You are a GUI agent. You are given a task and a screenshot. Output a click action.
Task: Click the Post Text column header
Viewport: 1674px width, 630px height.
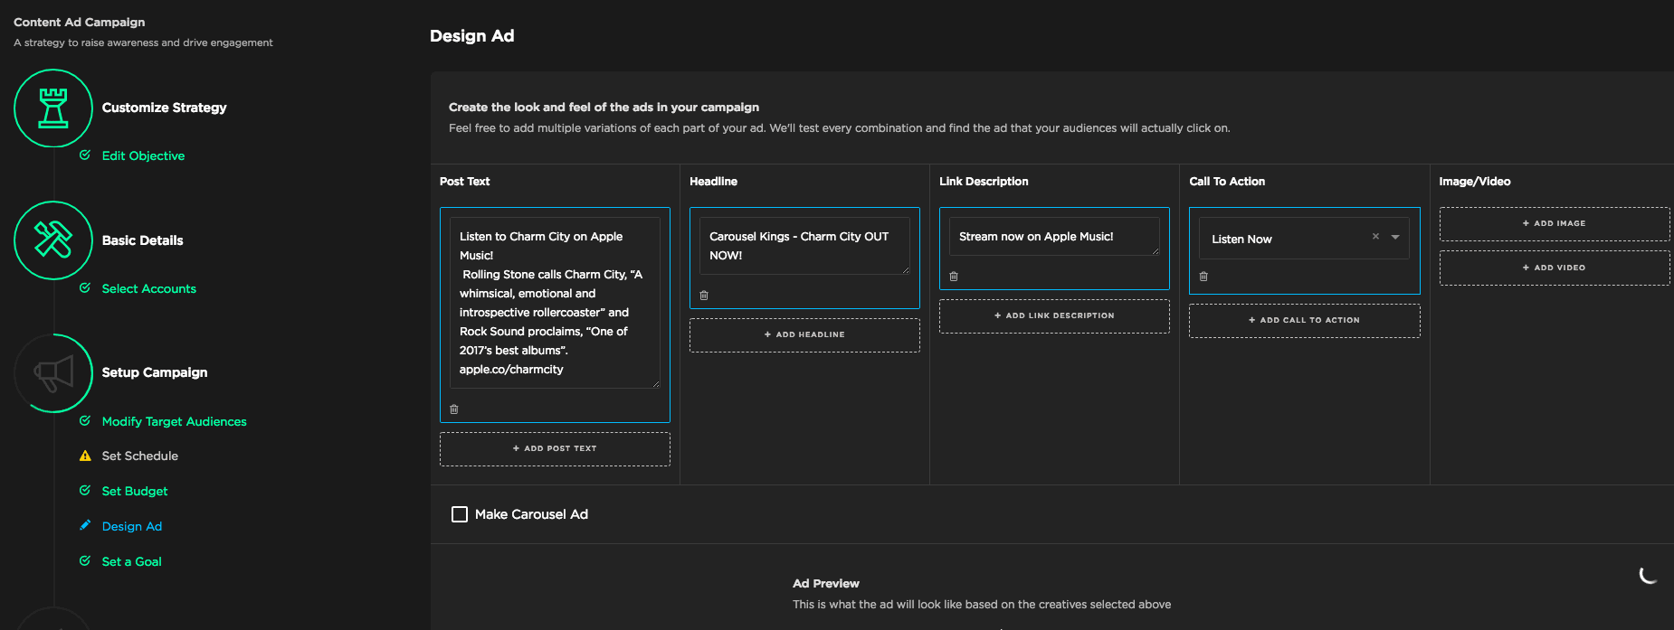(x=465, y=182)
